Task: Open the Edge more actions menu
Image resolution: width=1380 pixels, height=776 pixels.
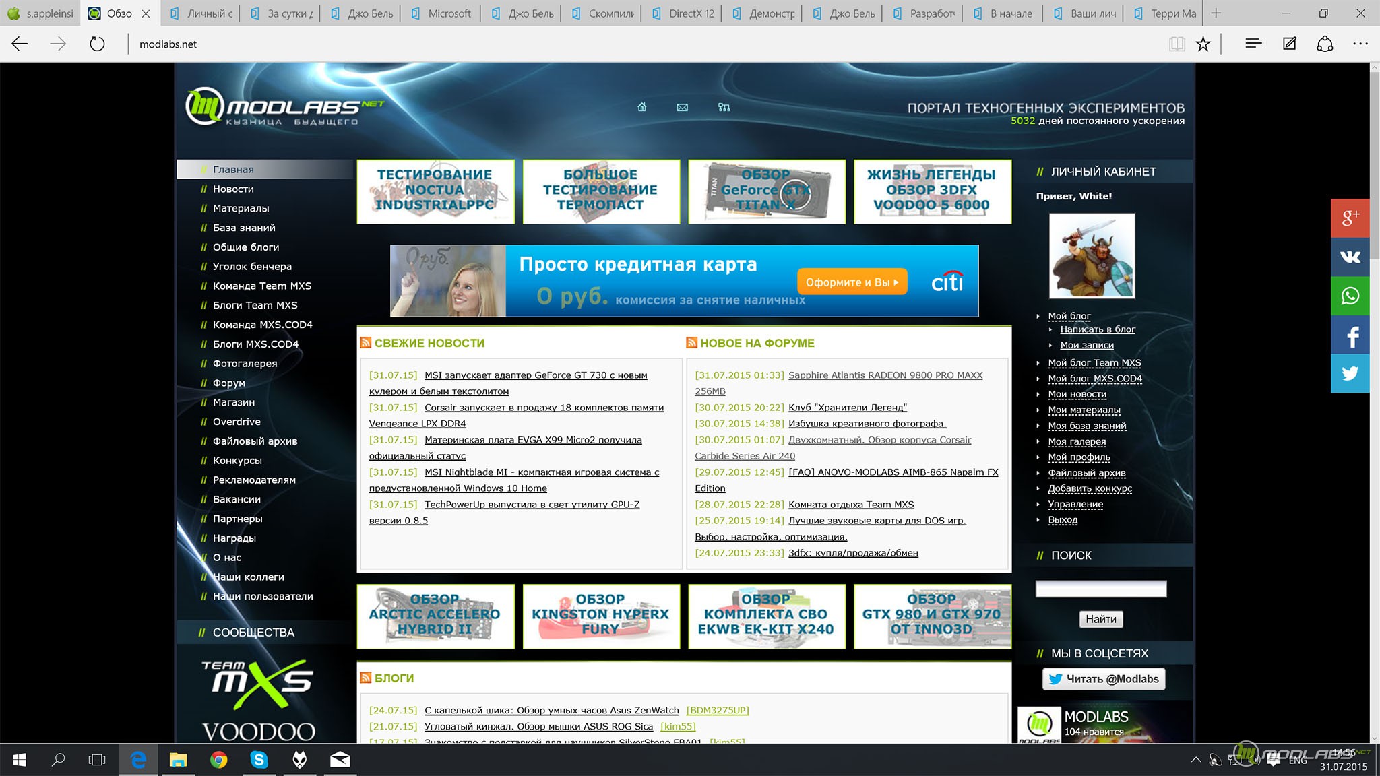Action: point(1360,44)
